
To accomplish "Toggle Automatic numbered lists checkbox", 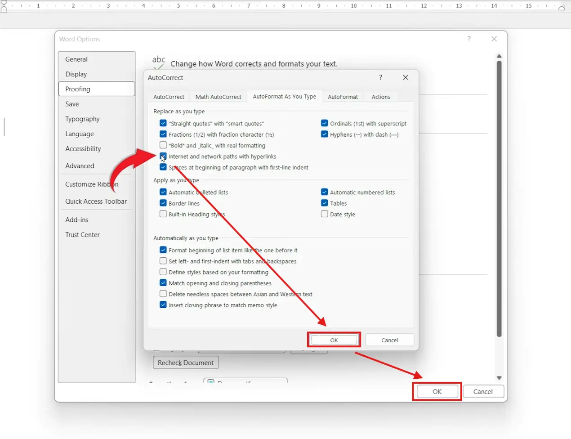I will click(325, 192).
